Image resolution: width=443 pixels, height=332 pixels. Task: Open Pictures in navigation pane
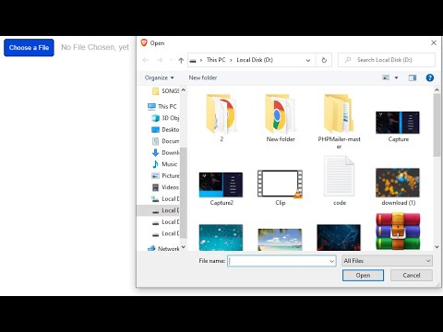coord(165,176)
